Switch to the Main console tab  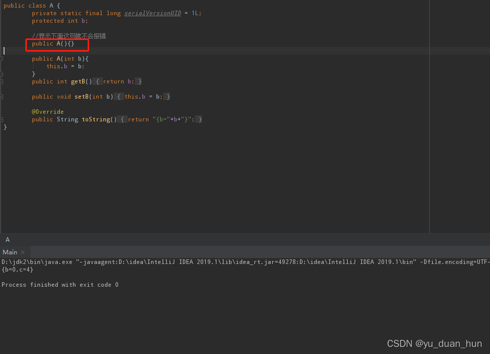(x=9, y=252)
